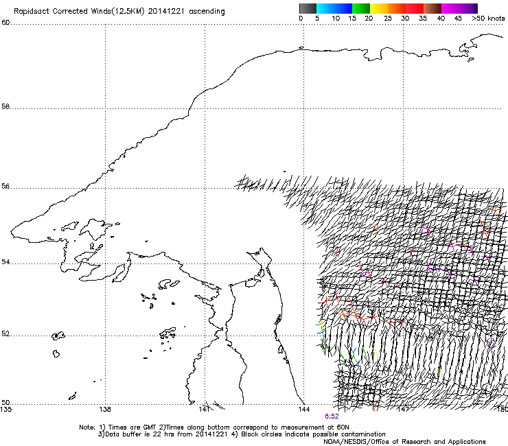Click the longitude label '147'
This screenshot has height=446, width=508.
pyautogui.click(x=403, y=410)
